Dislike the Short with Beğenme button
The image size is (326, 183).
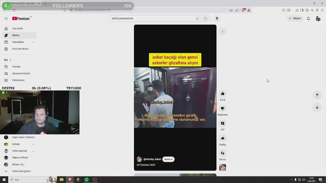tap(223, 109)
